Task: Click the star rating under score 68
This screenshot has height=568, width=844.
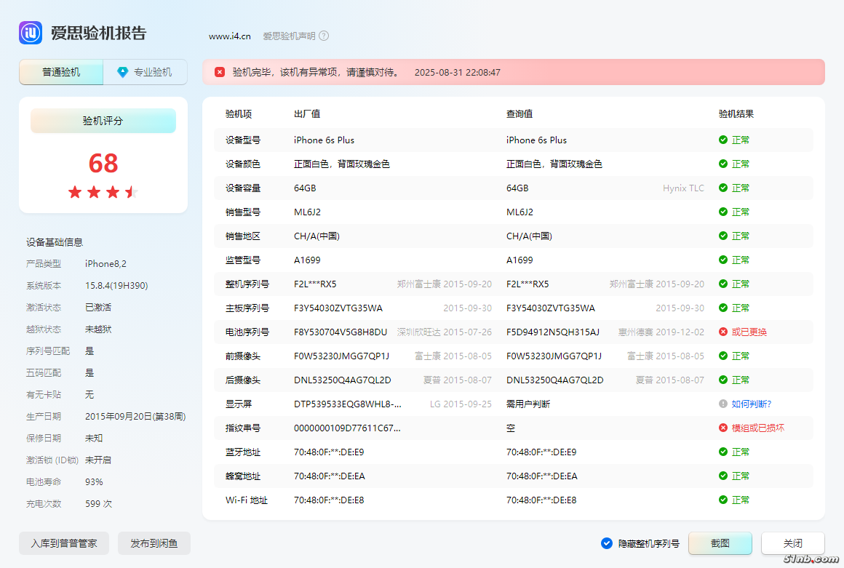Action: pyautogui.click(x=103, y=192)
